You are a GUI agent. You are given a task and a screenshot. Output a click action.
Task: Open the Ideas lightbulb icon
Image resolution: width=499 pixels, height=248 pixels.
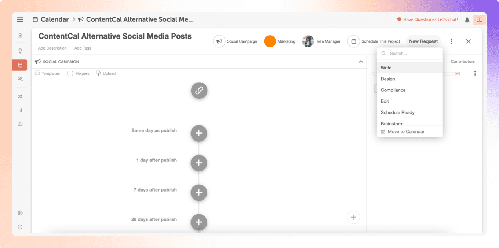[20, 51]
